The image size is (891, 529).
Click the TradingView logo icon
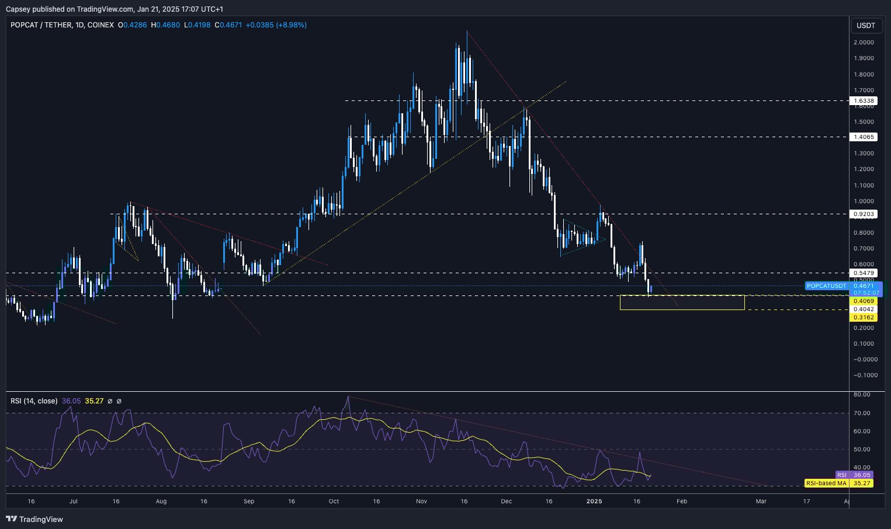[12, 519]
